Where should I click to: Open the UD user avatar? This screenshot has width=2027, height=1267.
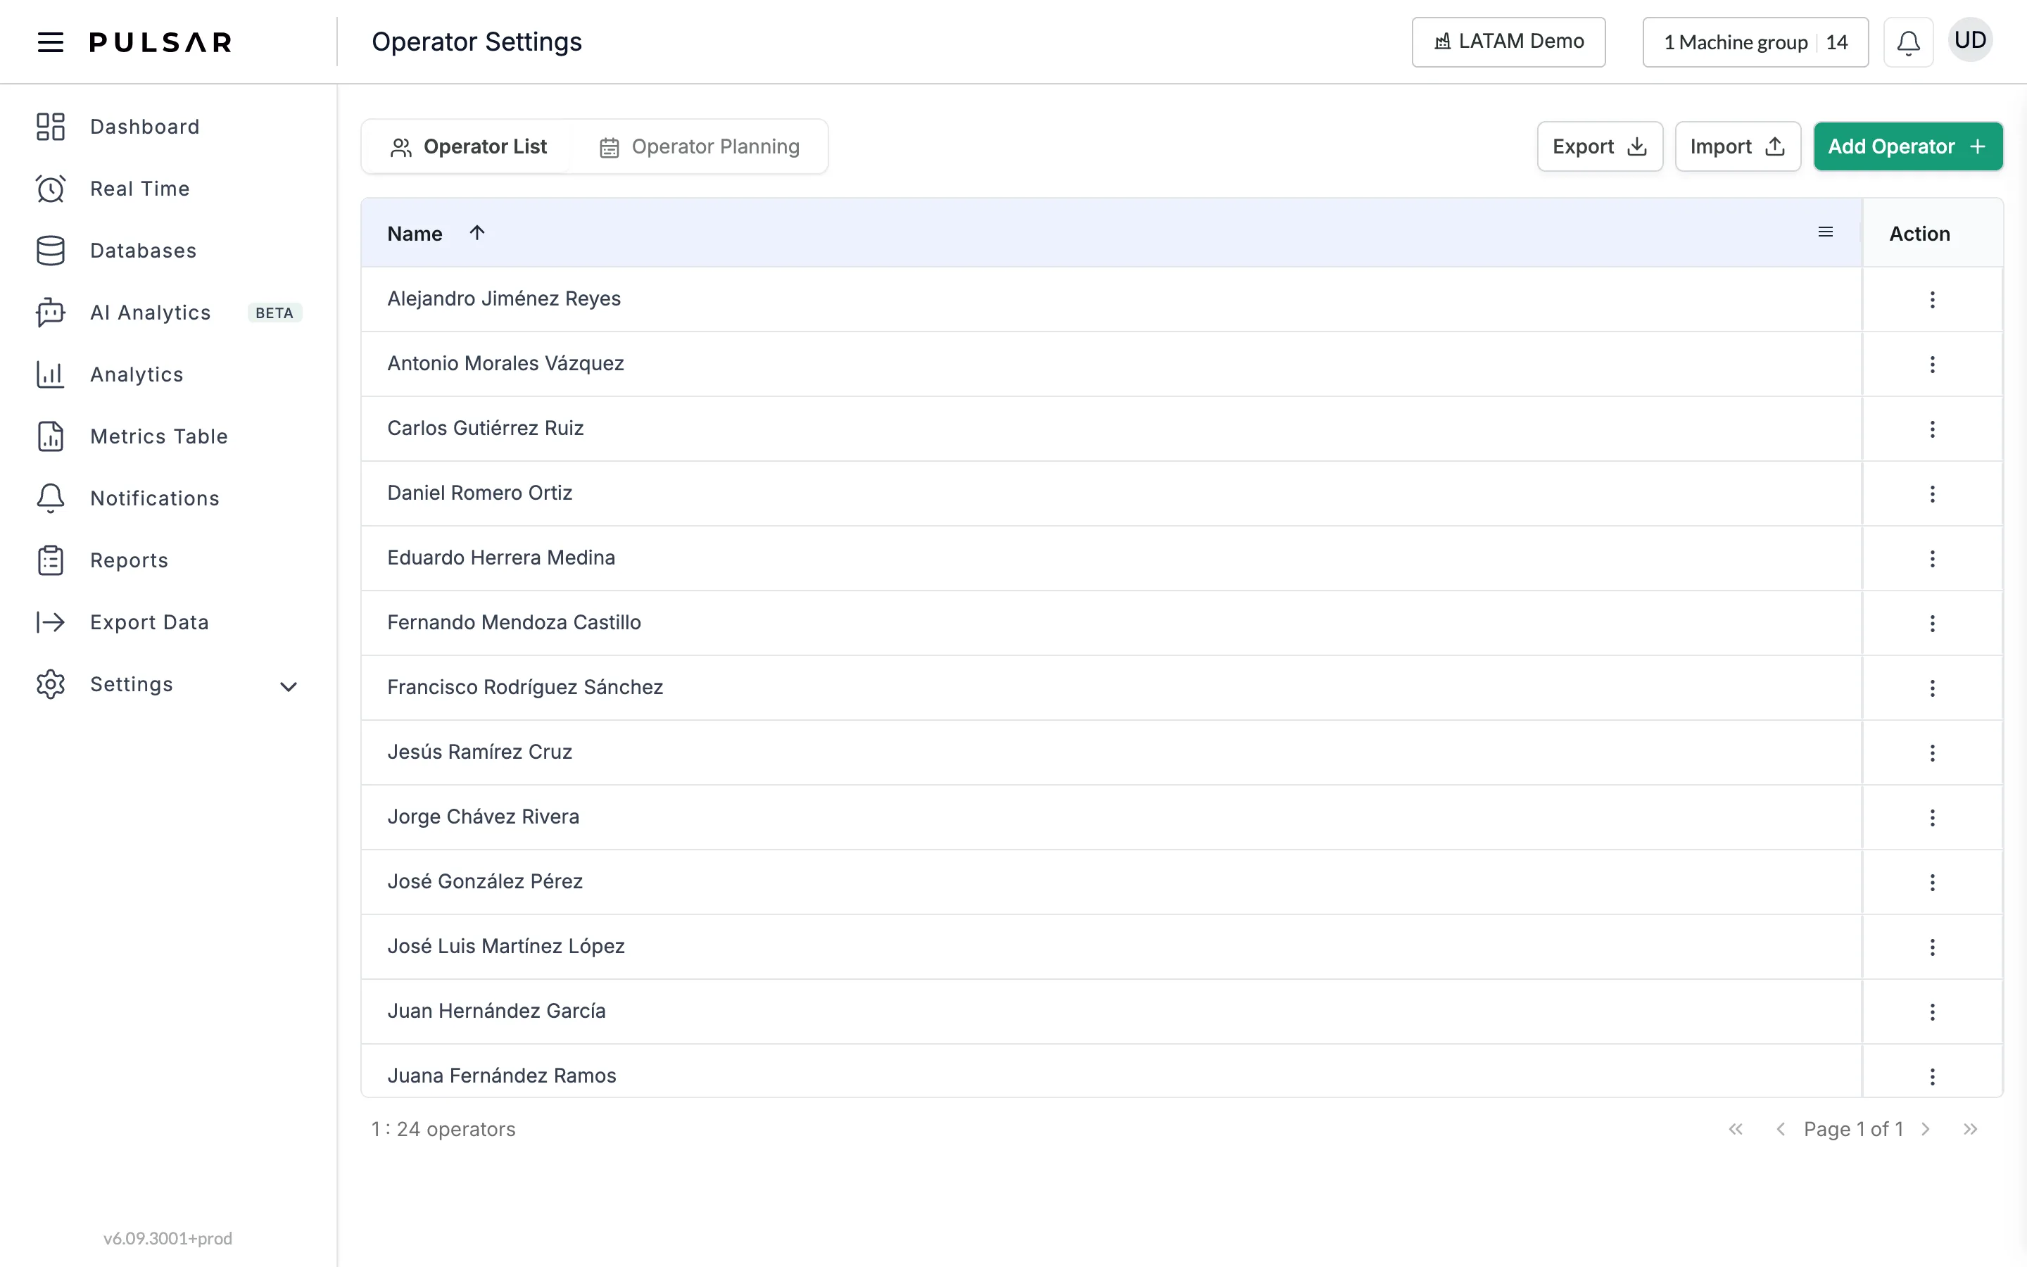tap(1970, 40)
